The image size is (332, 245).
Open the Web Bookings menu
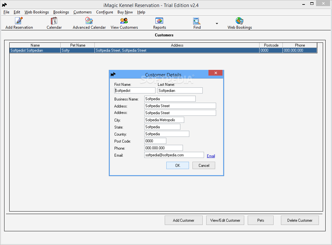(37, 12)
